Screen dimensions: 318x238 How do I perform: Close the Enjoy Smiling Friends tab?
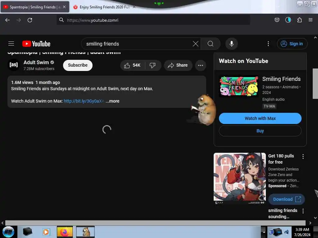(134, 7)
